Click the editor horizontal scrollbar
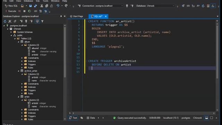The image size is (222, 125). point(144,113)
